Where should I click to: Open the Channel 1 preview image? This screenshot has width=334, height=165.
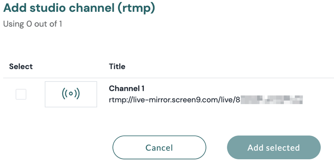[x=71, y=94]
